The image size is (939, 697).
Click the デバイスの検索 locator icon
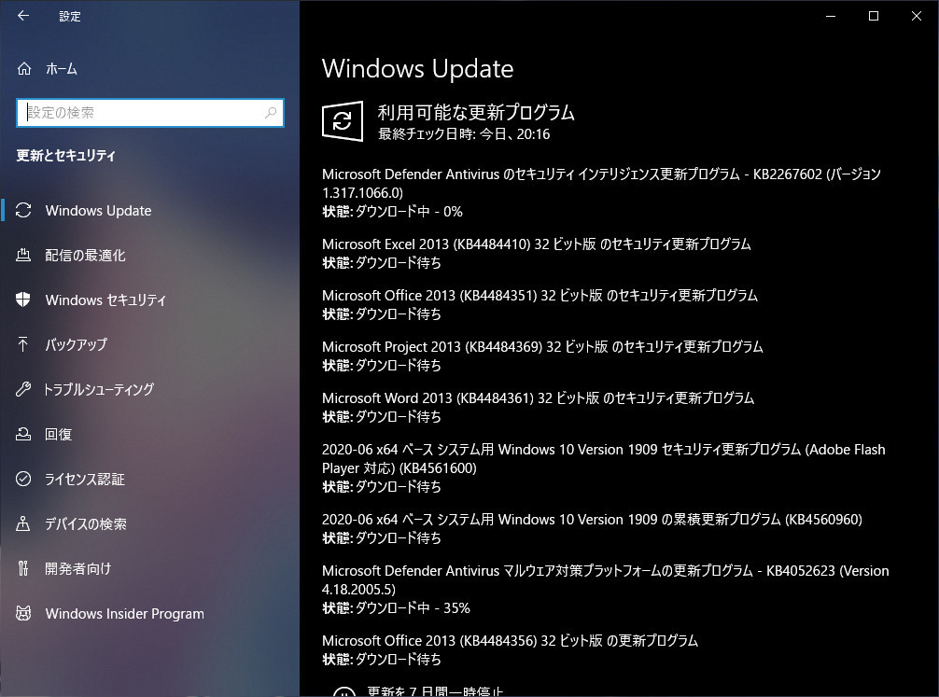pyautogui.click(x=23, y=524)
